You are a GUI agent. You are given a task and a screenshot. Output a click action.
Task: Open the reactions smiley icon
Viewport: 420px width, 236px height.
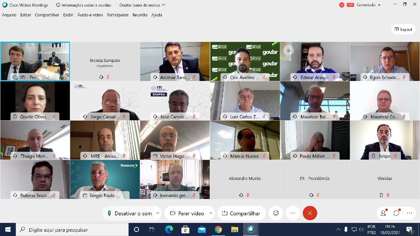tap(276, 213)
